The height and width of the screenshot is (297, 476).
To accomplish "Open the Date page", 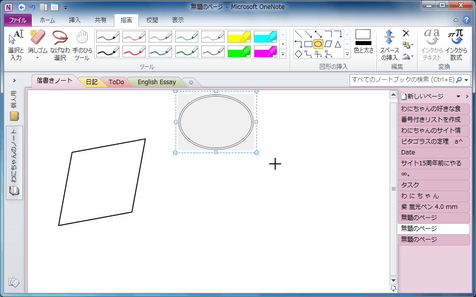I will pos(433,152).
